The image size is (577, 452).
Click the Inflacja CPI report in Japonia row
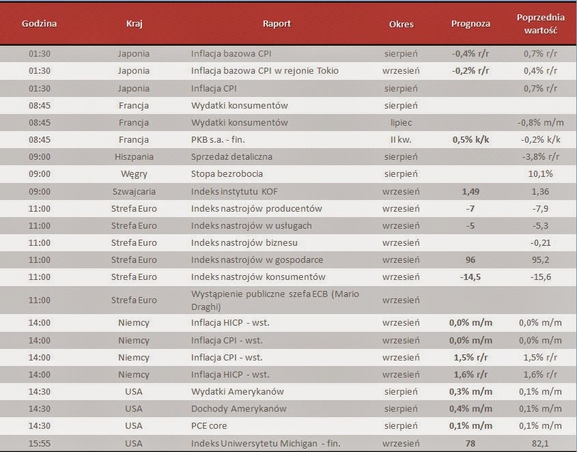coord(214,88)
